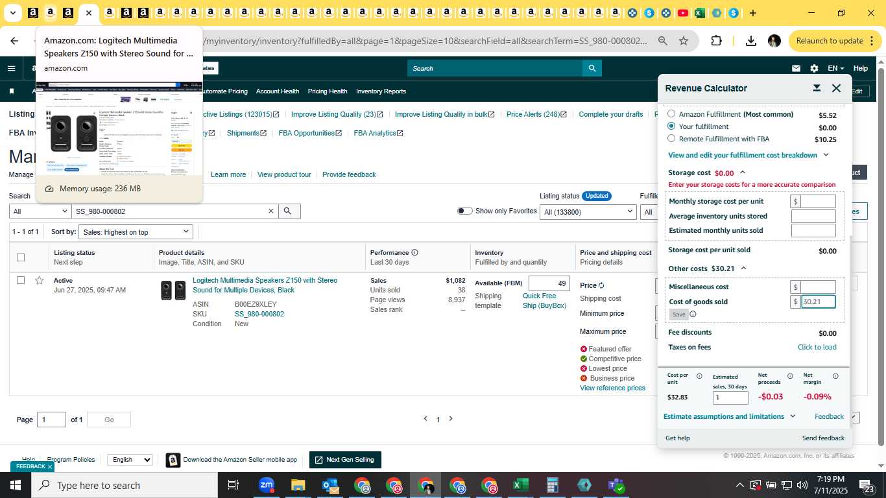Click Improve Listing Quality (23) link
Viewport: 886px width, 498px height.
[x=337, y=114]
